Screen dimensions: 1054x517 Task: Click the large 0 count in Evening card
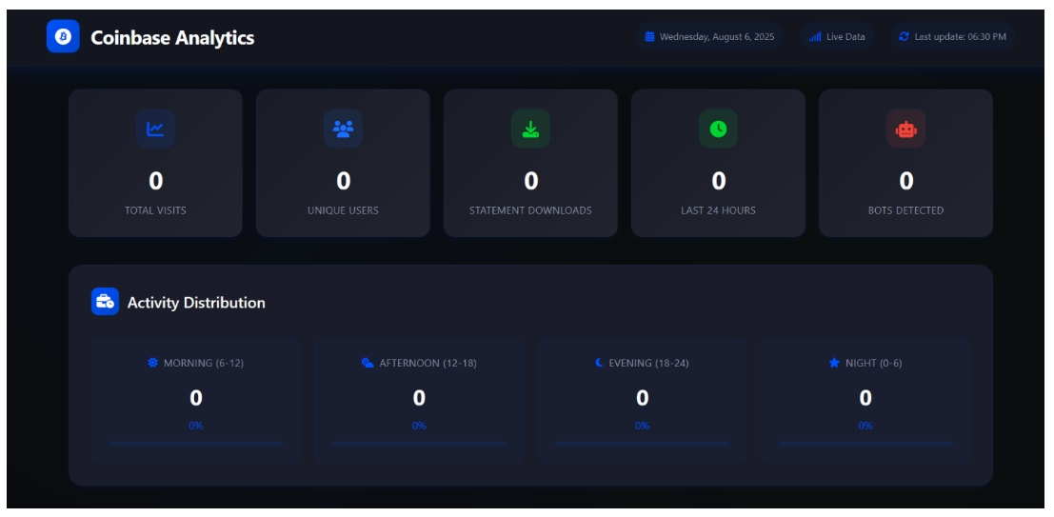tap(642, 398)
